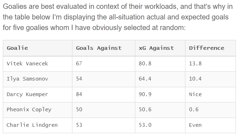Click the Goals Against column header

tap(104, 48)
